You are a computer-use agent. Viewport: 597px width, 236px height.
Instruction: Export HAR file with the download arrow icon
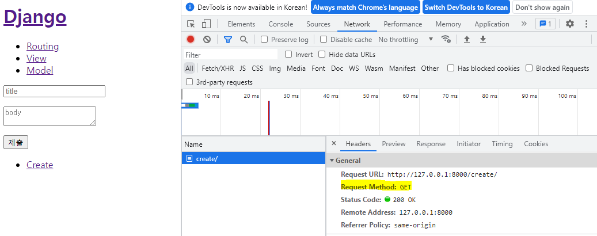[483, 39]
